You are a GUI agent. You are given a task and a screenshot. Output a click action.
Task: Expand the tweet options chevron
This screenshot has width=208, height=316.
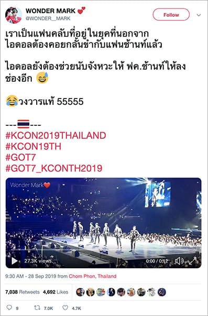pos(199,15)
